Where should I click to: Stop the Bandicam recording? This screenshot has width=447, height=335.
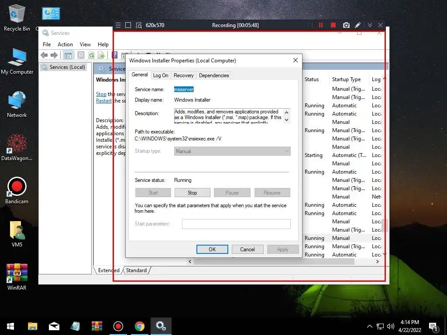coord(333,25)
